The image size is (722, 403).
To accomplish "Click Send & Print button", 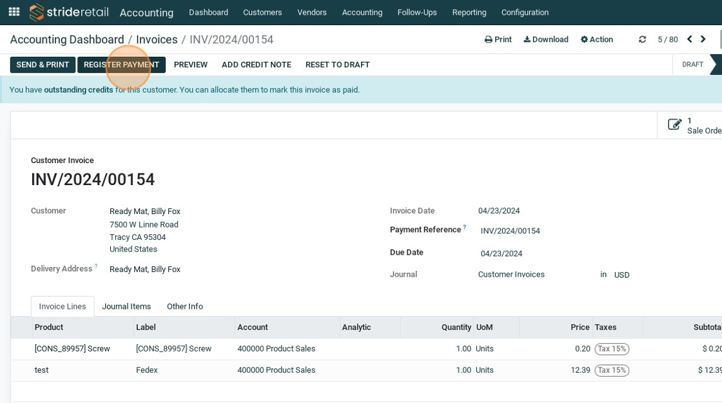I will click(x=43, y=64).
